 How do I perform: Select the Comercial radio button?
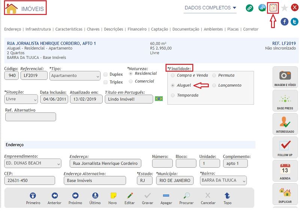130,81
